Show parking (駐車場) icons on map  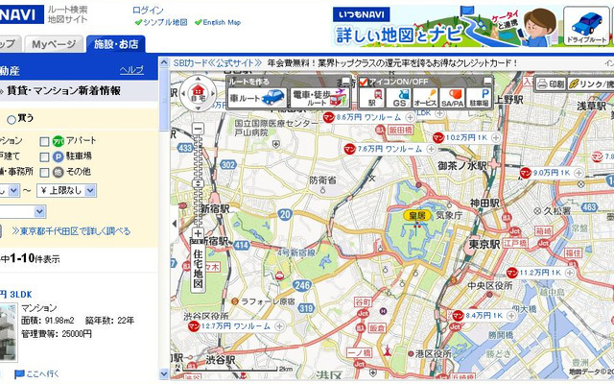click(479, 98)
